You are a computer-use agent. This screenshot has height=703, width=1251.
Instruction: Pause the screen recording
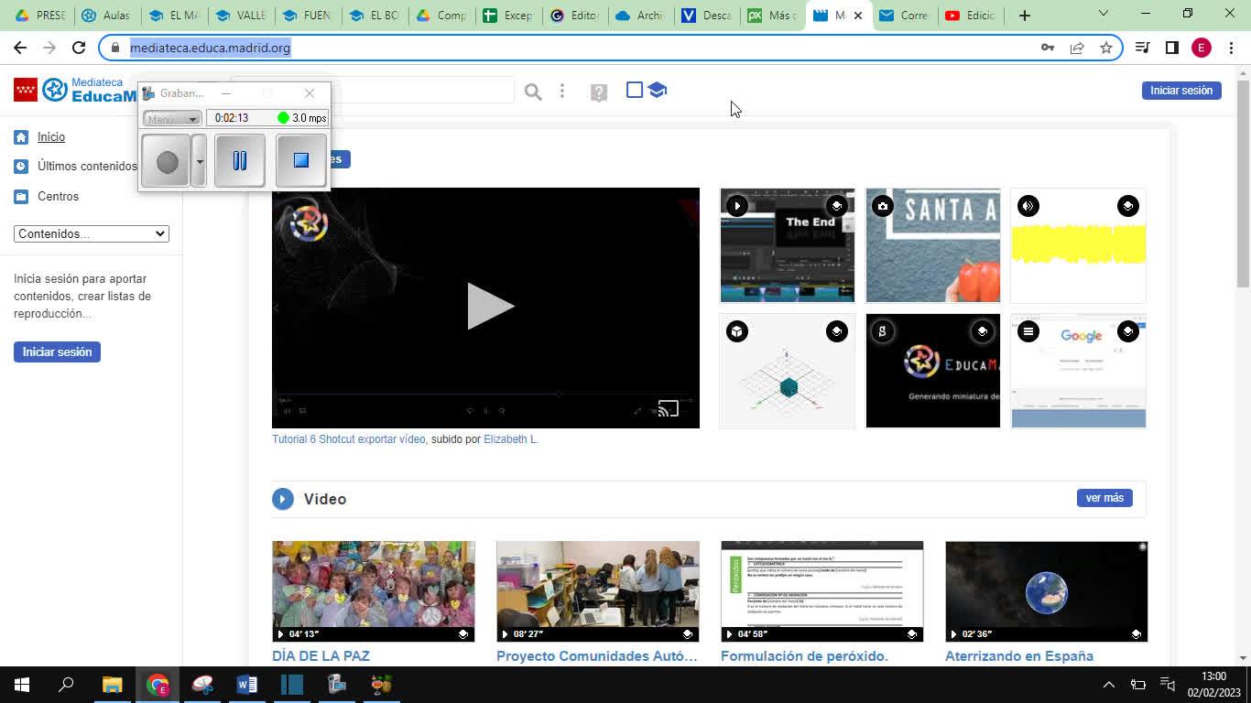click(240, 161)
